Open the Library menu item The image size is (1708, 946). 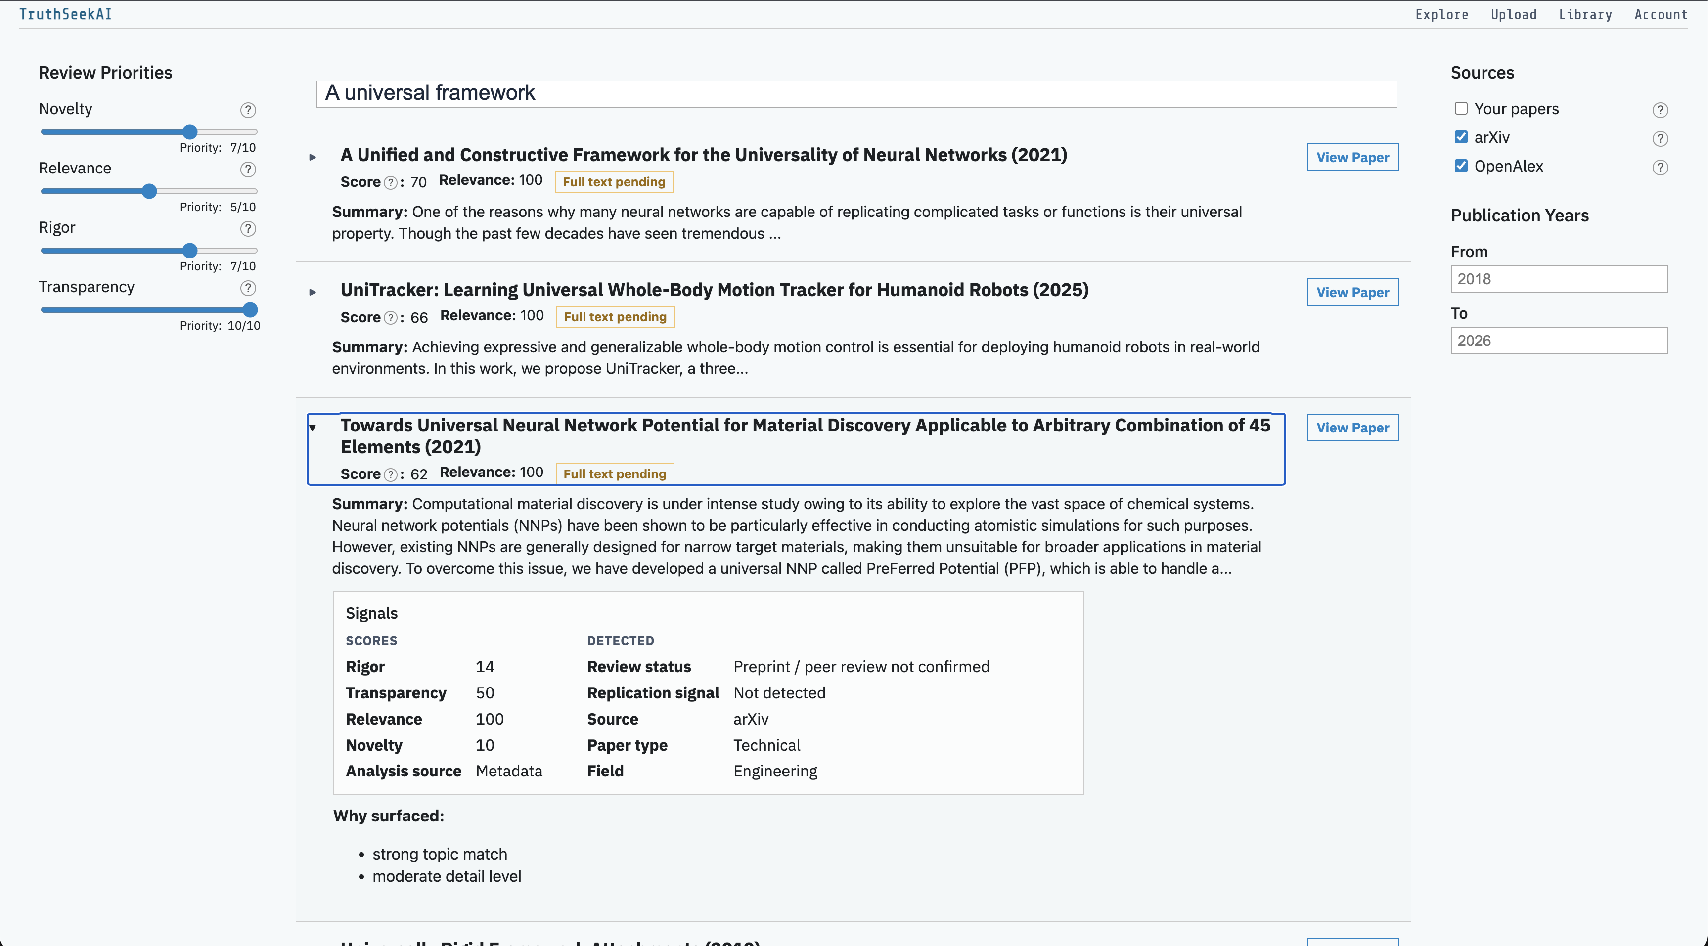coord(1585,15)
